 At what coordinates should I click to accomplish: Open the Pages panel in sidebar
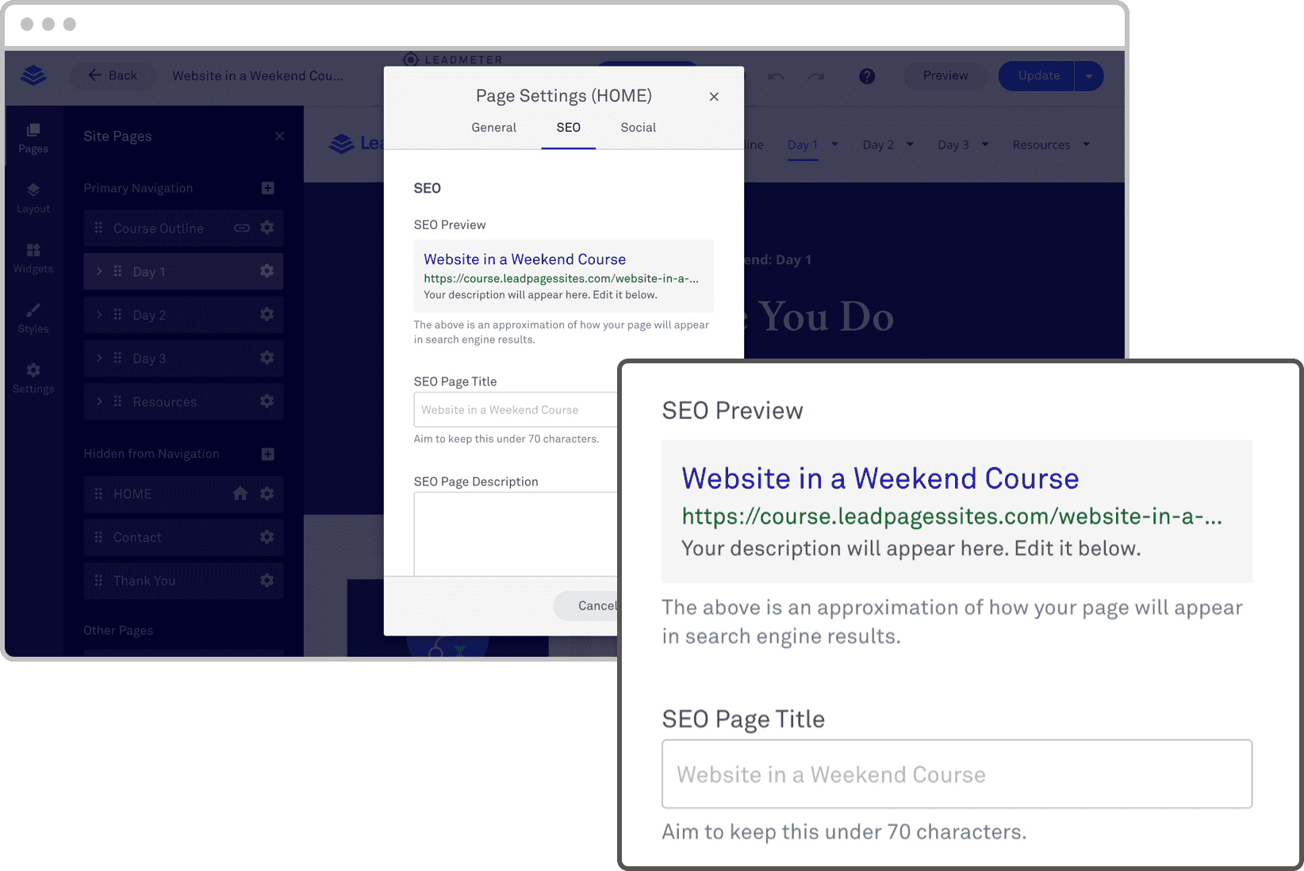coord(33,137)
